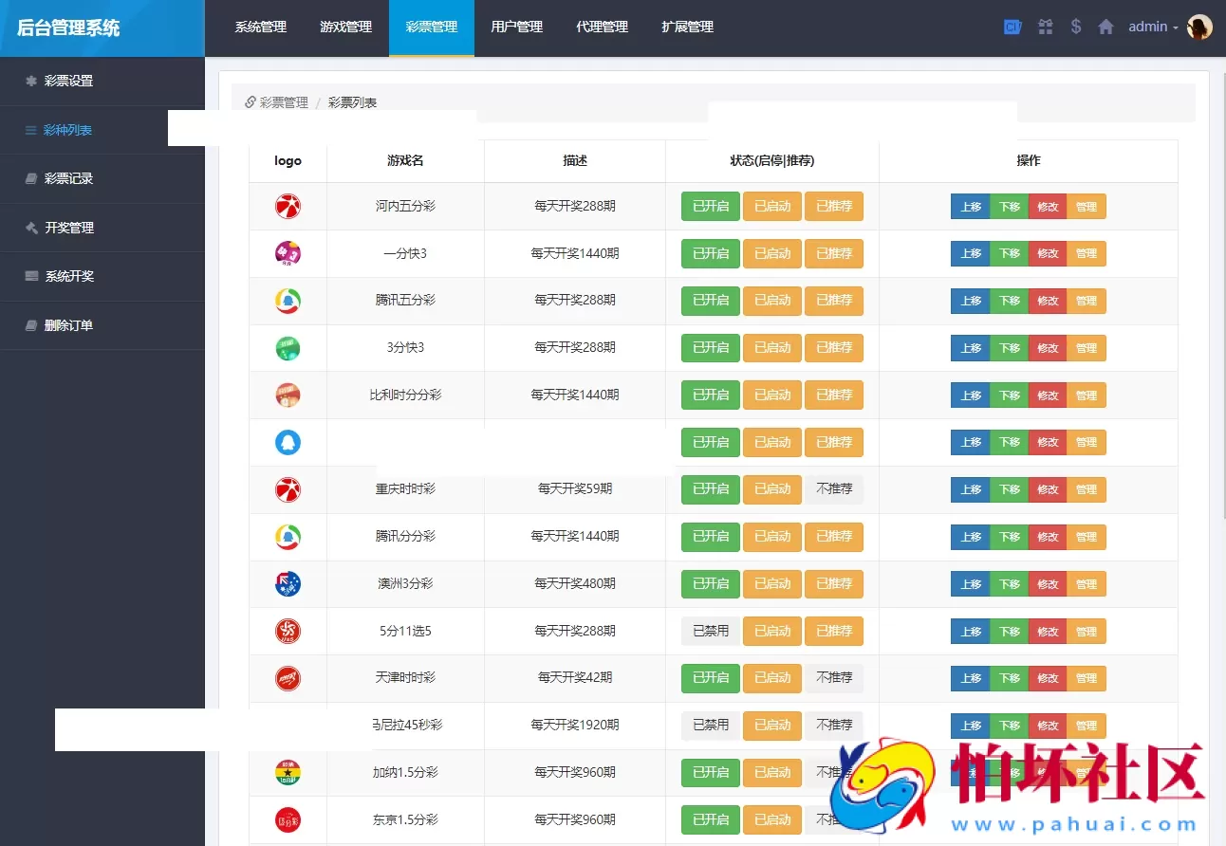Click the gift icon in the top bar

pos(1045,27)
